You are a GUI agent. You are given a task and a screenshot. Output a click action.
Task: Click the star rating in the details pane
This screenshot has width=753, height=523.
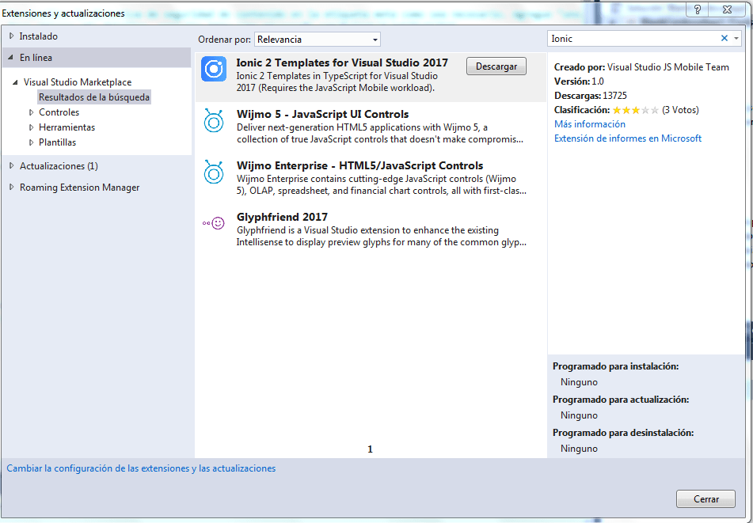click(x=635, y=110)
